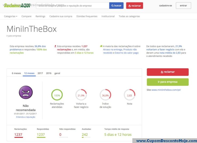Click the MiniInTheBox company title
Viewport: 197px width, 143px height.
coord(32,29)
